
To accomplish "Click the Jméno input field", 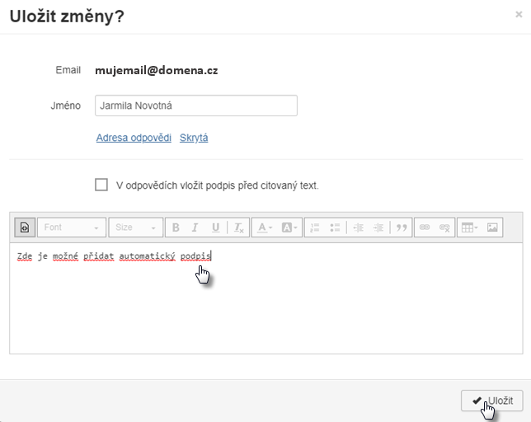I will [196, 105].
